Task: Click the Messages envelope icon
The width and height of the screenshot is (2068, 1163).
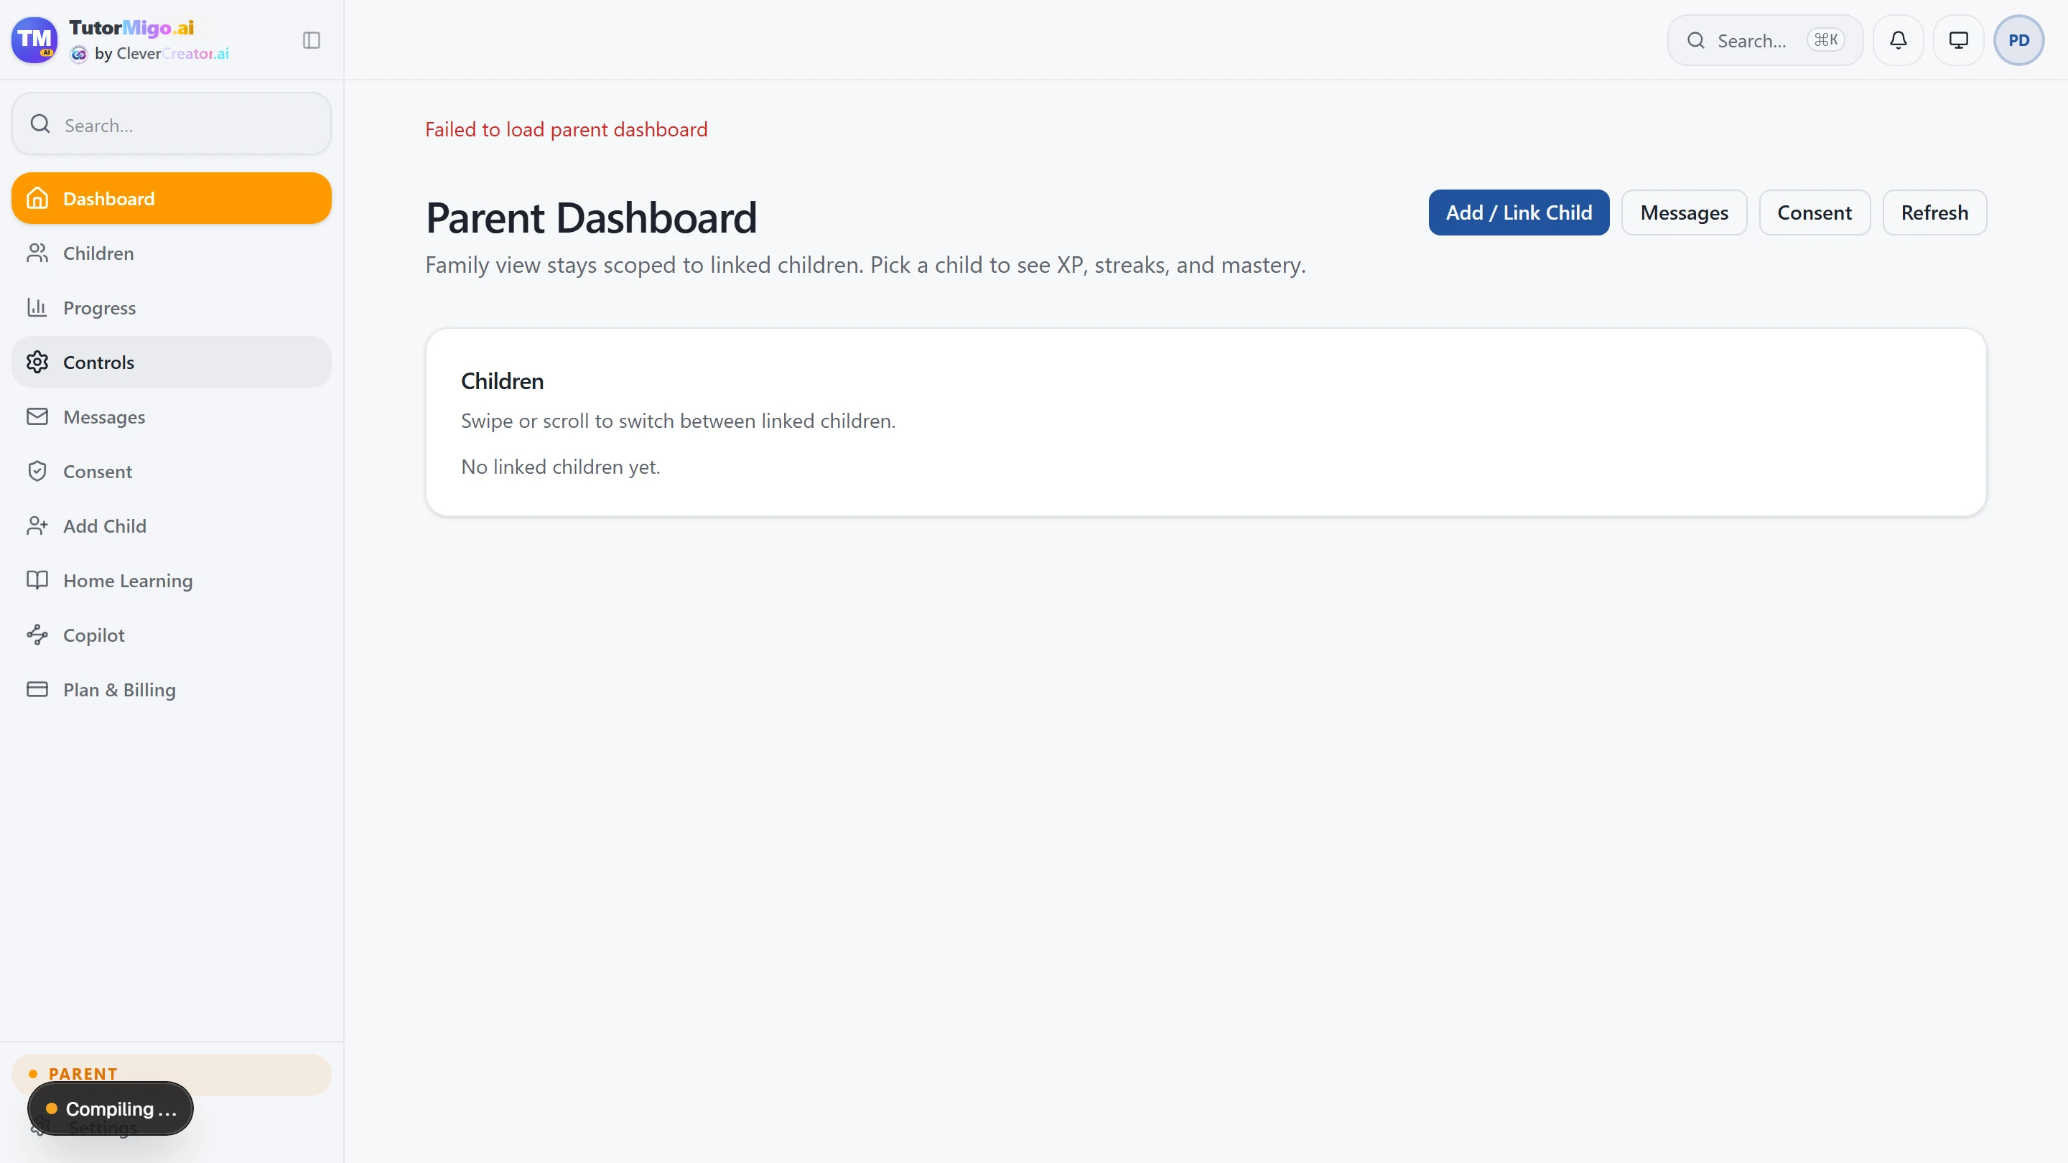Action: click(x=38, y=416)
